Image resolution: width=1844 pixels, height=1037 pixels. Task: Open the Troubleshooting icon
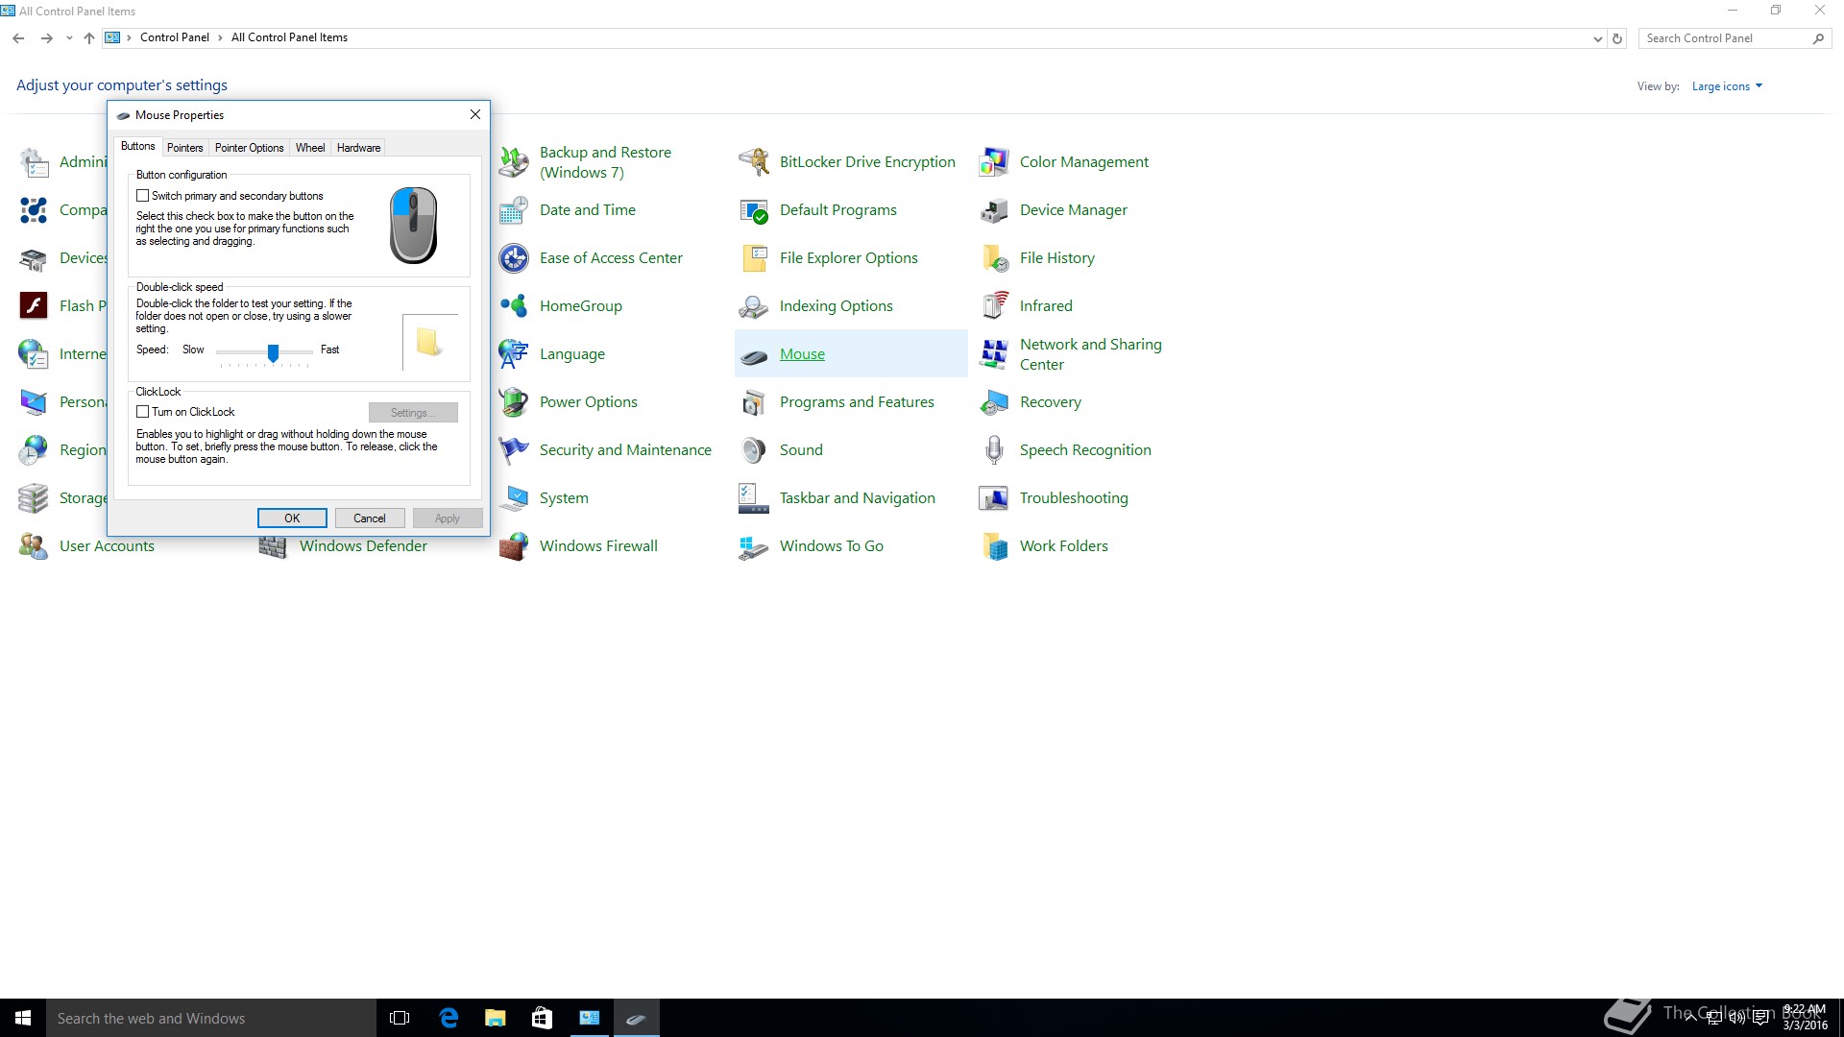994,498
